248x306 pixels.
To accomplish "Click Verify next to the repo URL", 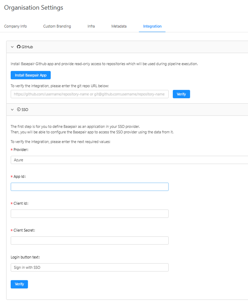I will pos(181,94).
